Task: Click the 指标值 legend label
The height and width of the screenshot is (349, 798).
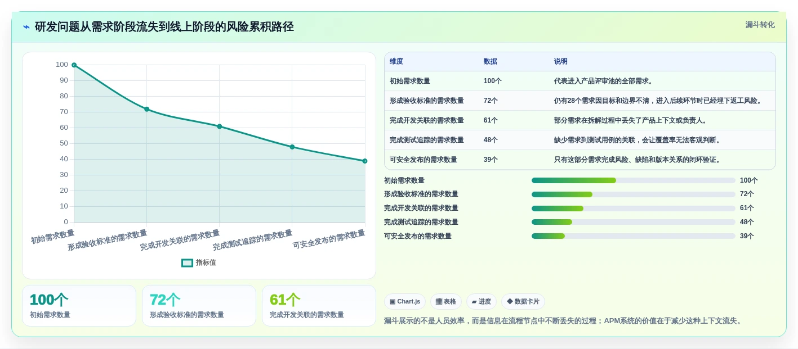Action: [x=206, y=262]
